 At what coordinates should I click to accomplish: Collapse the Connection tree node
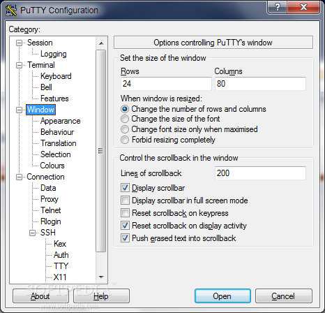(x=19, y=177)
